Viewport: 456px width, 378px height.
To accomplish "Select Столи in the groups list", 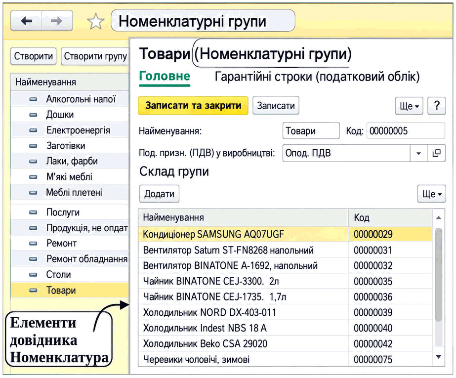I will point(70,275).
